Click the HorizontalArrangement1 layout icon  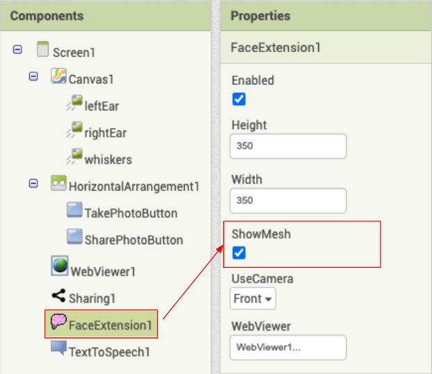[x=58, y=183]
